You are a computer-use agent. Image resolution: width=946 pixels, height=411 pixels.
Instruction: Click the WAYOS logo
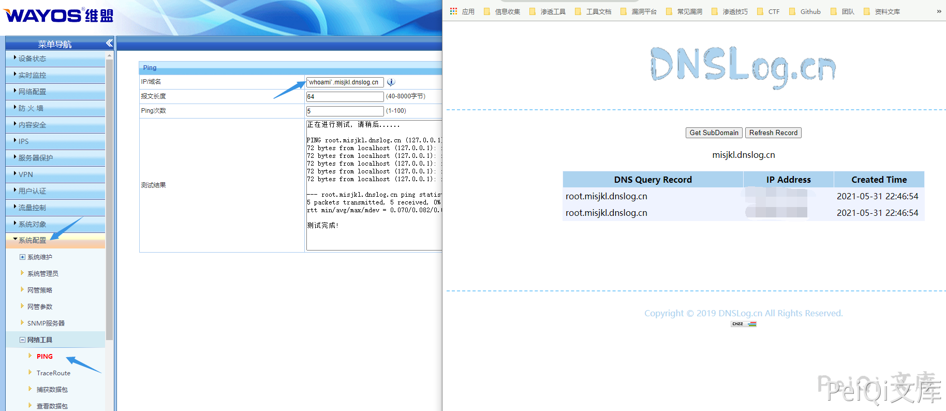(x=58, y=16)
